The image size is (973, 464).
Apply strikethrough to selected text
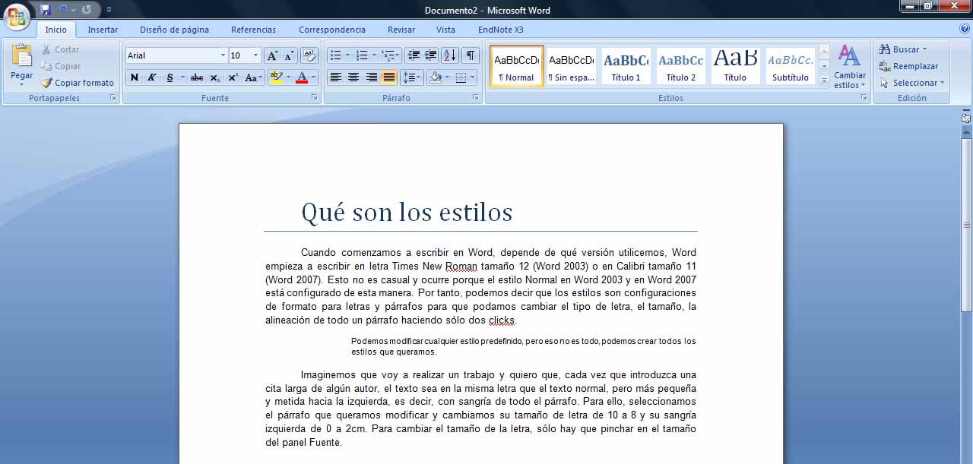(196, 77)
